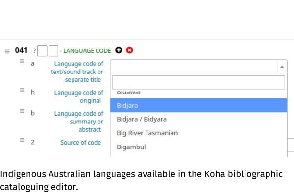Click the Language code of original label
The height and width of the screenshot is (196, 294).
[x=79, y=97]
